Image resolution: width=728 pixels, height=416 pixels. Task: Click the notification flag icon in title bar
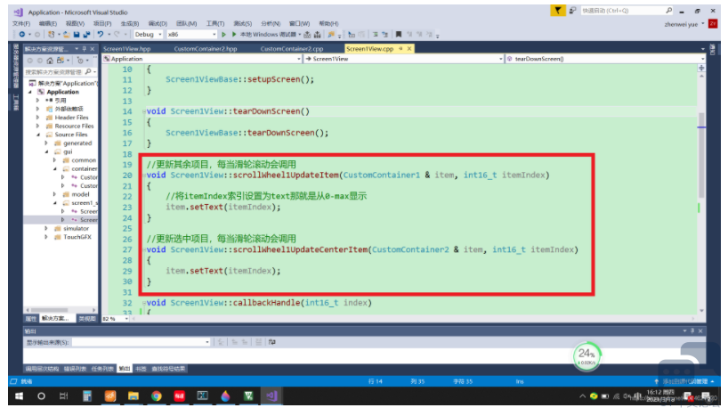(x=558, y=11)
